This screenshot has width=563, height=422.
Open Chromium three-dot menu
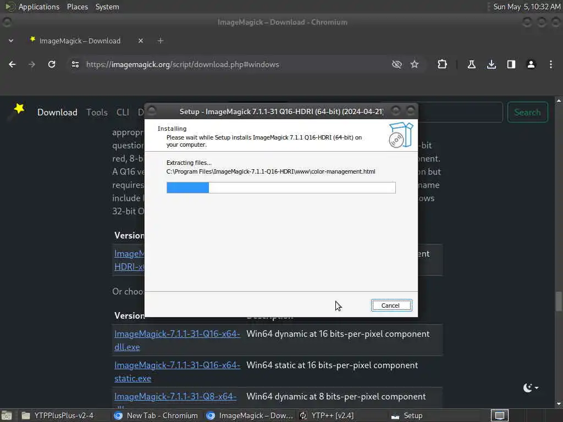tap(551, 65)
